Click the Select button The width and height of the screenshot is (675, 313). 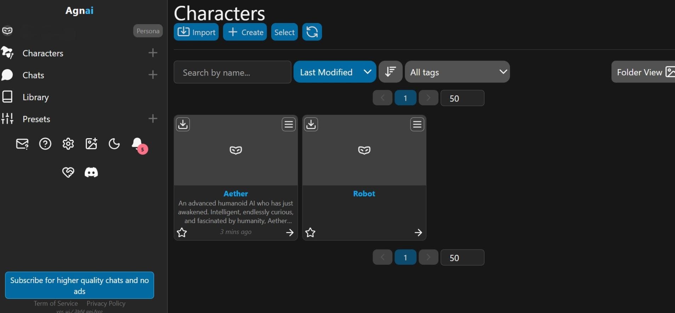coord(284,32)
